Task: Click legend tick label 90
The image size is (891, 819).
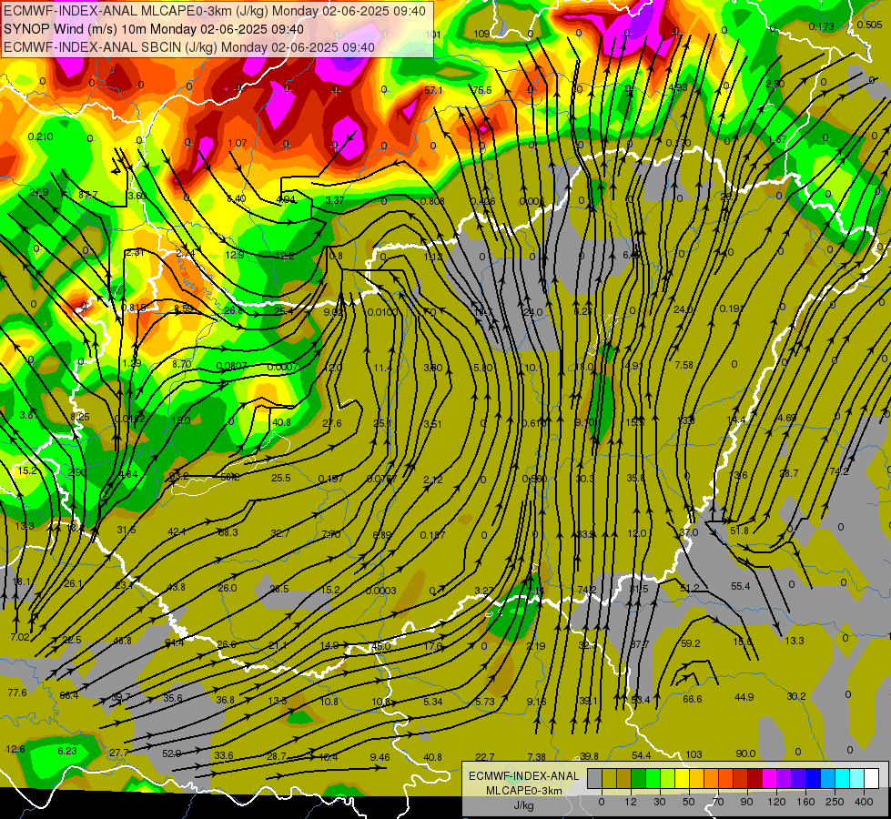Action: (x=746, y=802)
